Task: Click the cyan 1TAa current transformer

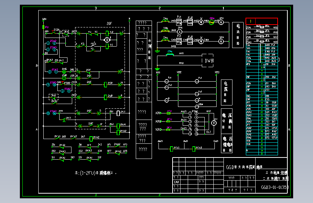Action: tap(170, 53)
